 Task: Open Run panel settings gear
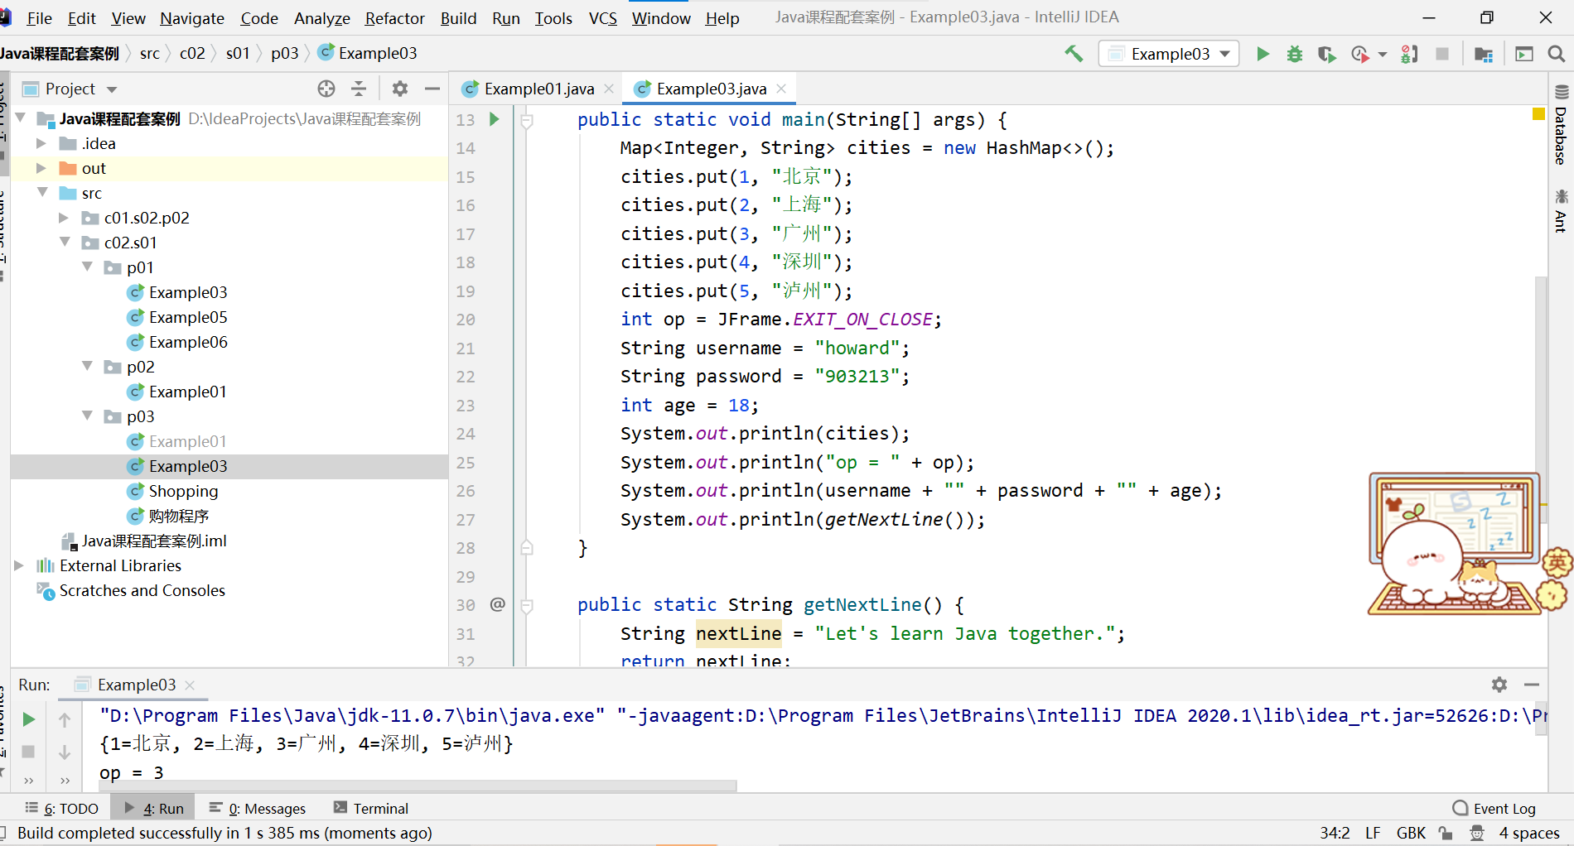point(1499,685)
